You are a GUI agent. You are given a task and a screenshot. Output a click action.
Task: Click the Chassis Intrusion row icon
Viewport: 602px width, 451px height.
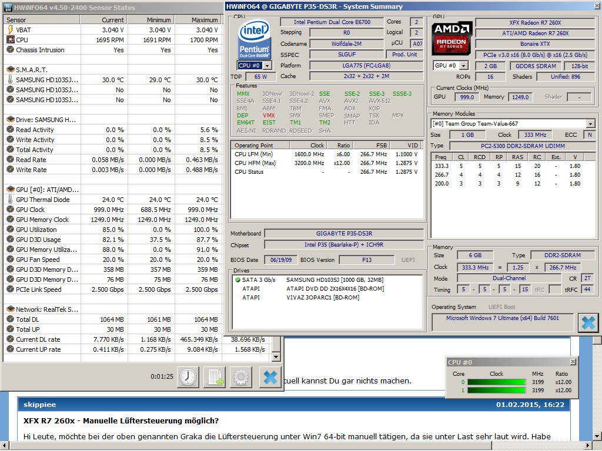coord(11,50)
